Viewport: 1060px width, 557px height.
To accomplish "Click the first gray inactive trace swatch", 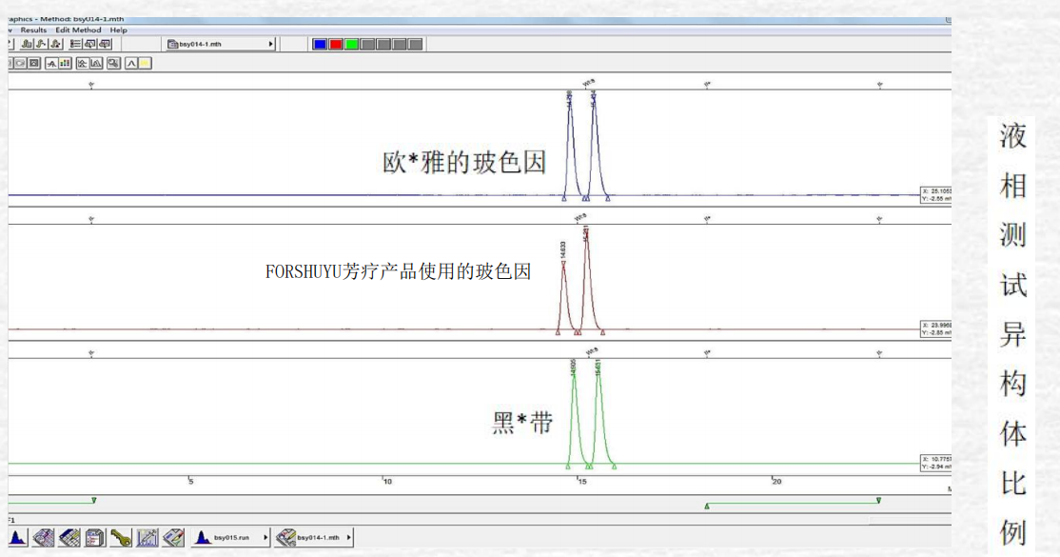I will pyautogui.click(x=368, y=44).
